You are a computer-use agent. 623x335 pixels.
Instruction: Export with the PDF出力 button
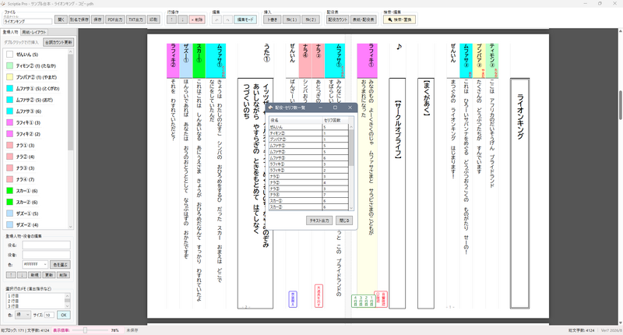(114, 19)
